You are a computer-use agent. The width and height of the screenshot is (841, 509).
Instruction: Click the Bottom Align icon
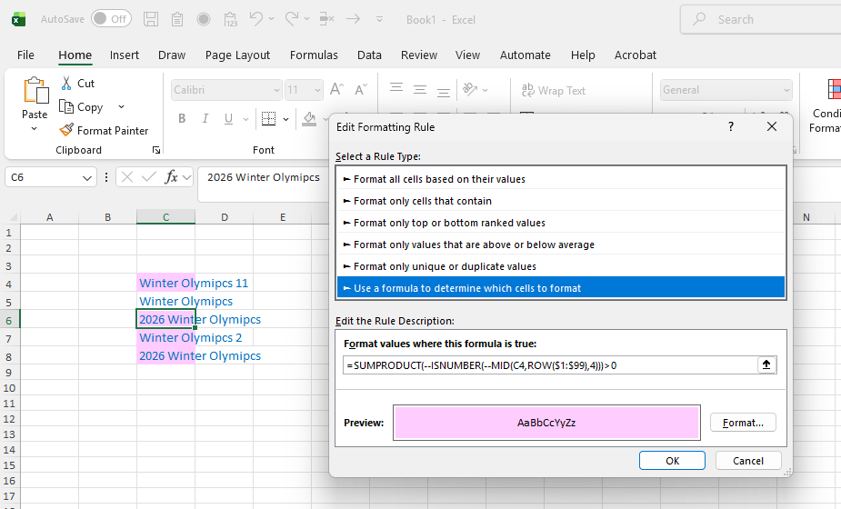tap(444, 92)
